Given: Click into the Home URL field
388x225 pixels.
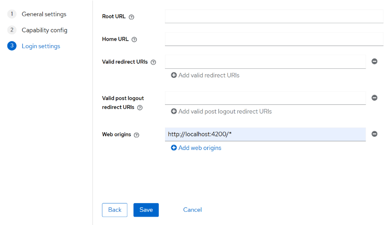Looking at the screenshot, I should pyautogui.click(x=274, y=39).
